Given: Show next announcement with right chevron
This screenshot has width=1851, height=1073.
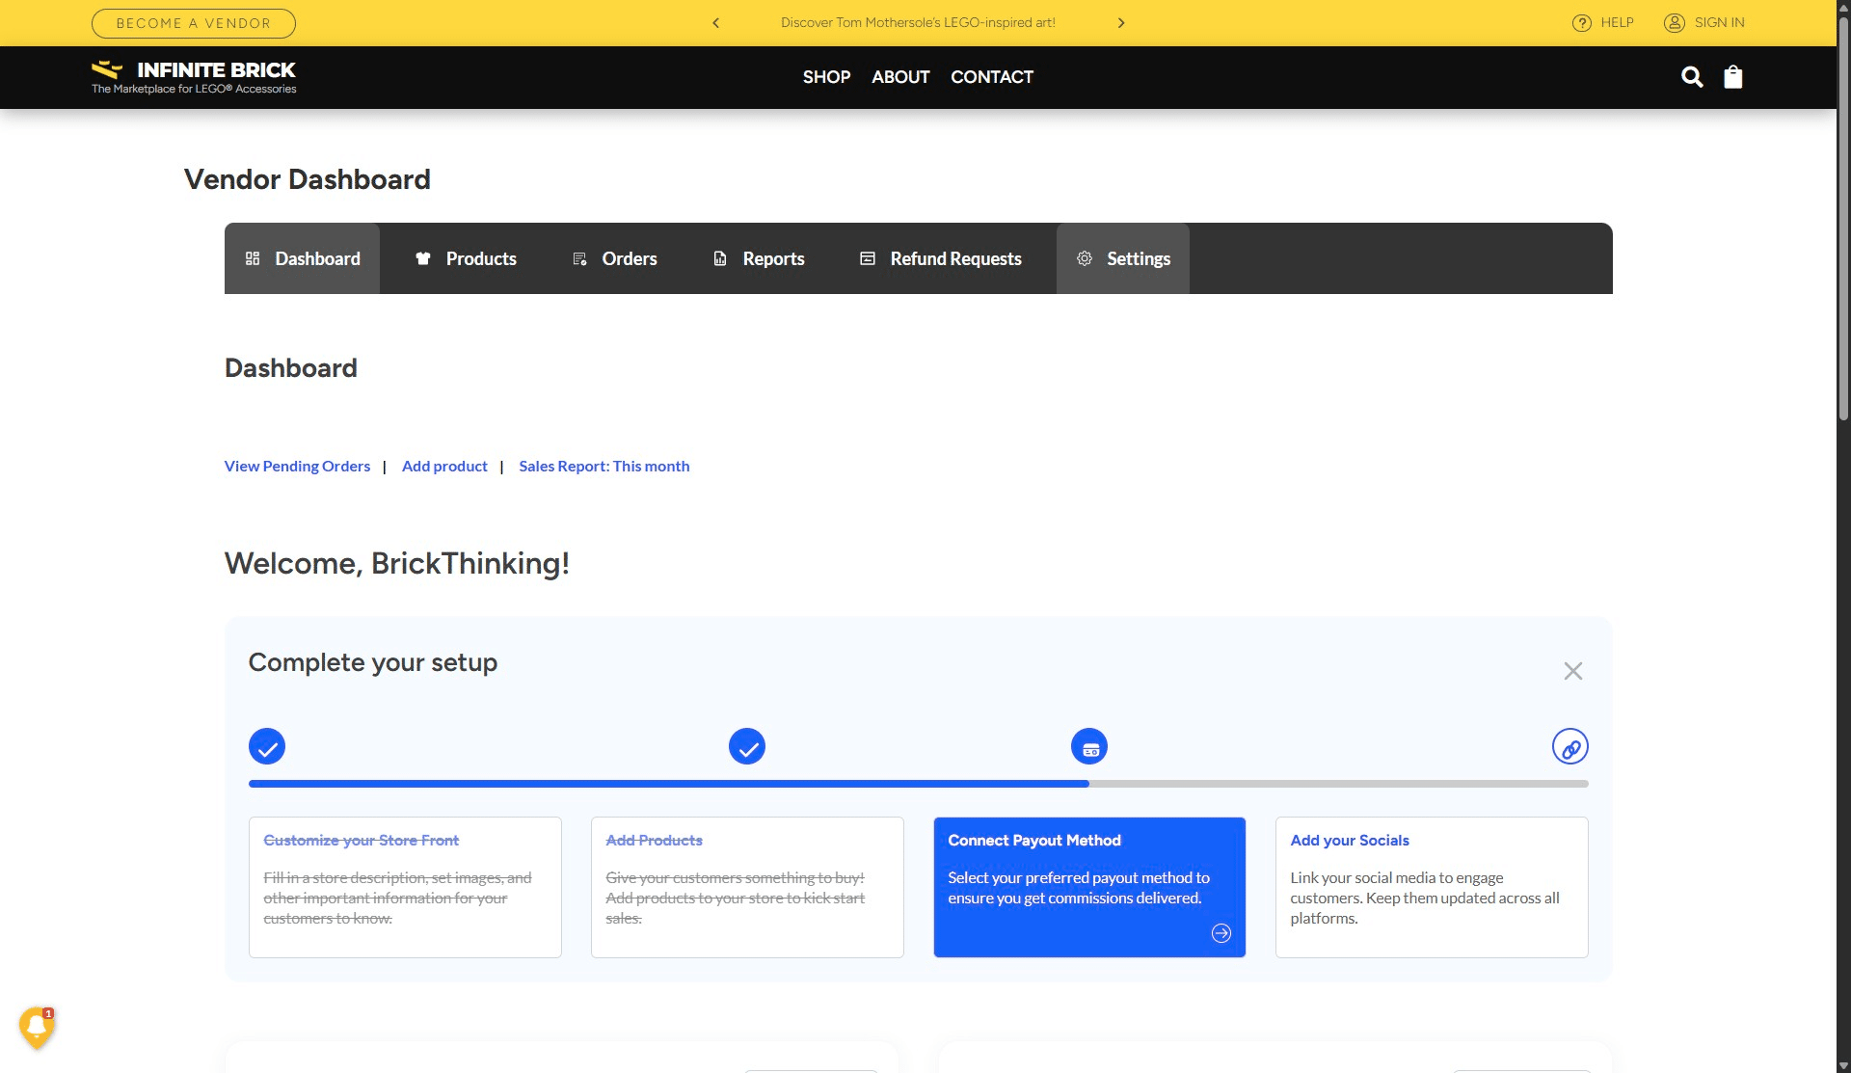Looking at the screenshot, I should (x=1121, y=23).
